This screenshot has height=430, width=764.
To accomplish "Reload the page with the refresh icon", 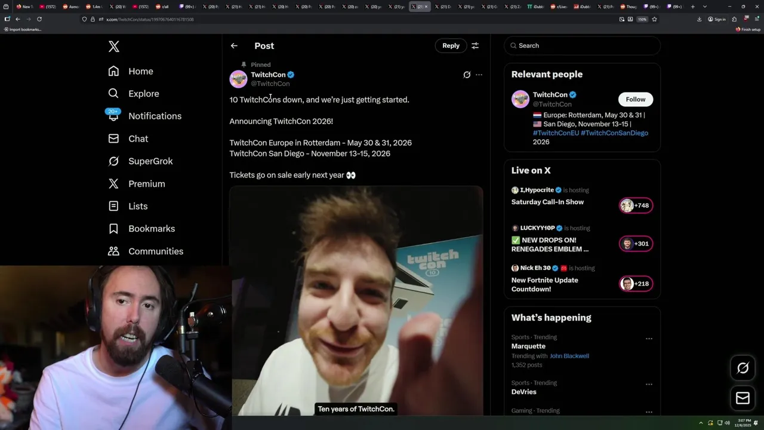I will [39, 19].
